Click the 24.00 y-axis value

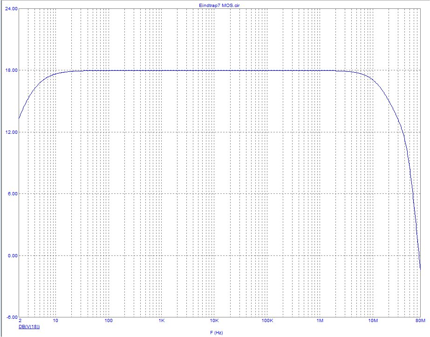click(x=11, y=8)
